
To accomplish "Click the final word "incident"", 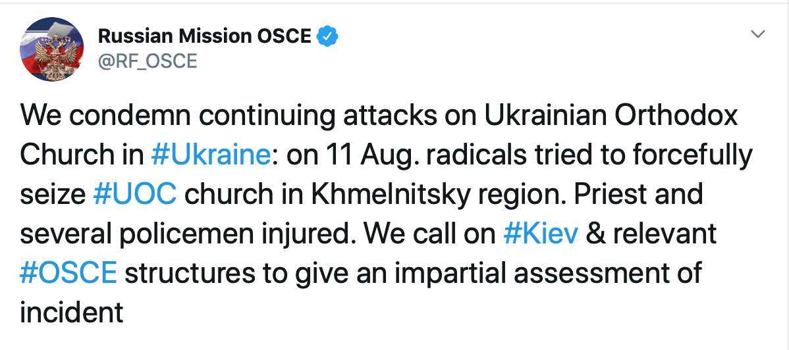I will coord(71,312).
